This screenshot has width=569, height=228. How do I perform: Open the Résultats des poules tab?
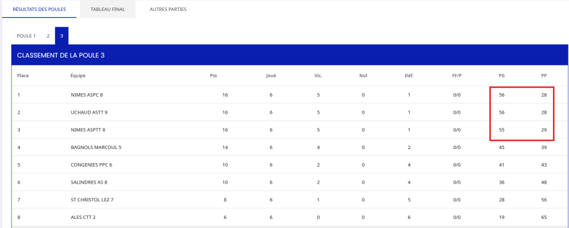click(39, 9)
